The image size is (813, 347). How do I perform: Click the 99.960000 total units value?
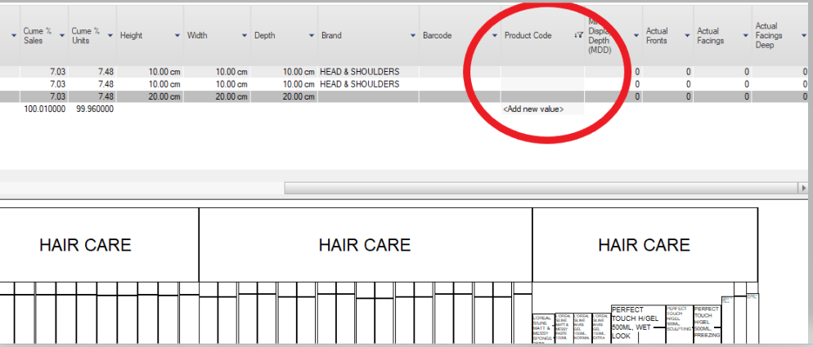(x=94, y=109)
